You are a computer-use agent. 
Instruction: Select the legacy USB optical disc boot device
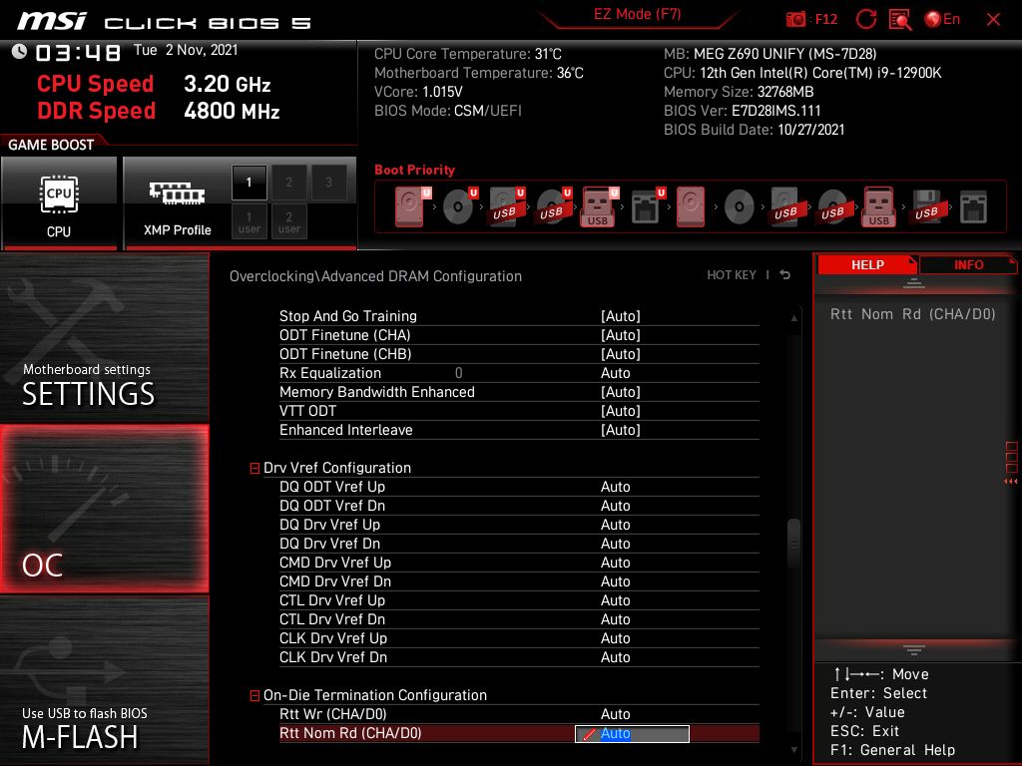click(832, 206)
